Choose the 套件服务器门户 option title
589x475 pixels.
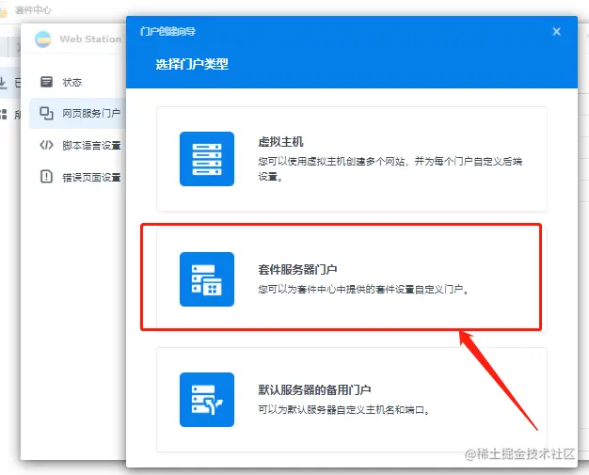tap(297, 270)
